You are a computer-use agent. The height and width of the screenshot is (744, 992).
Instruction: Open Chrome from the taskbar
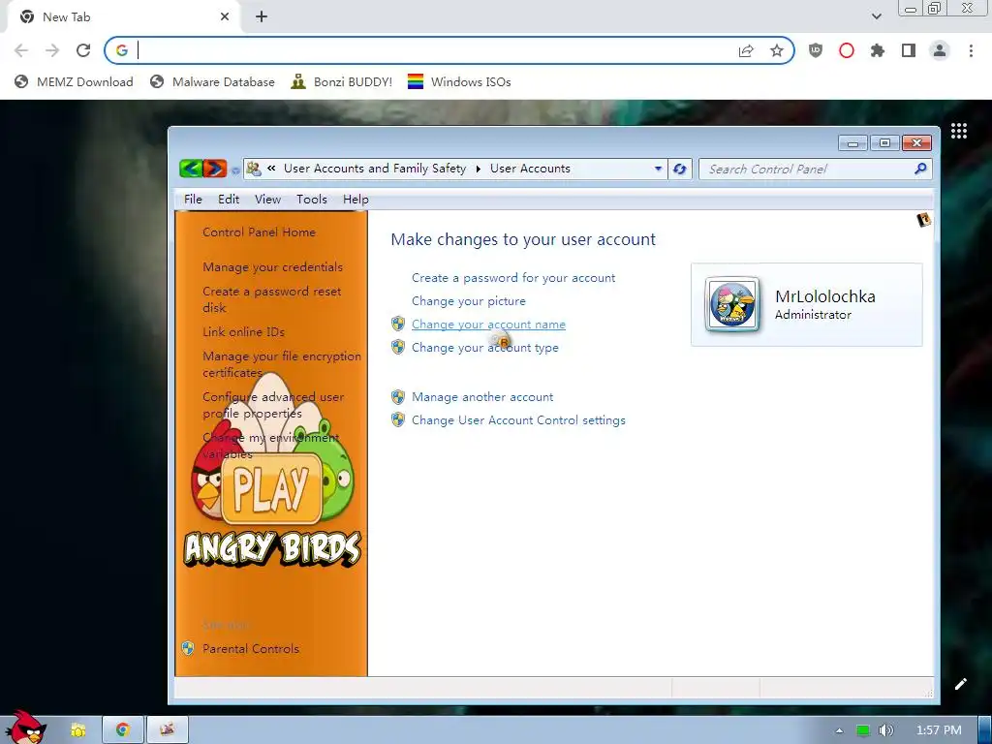pyautogui.click(x=123, y=729)
